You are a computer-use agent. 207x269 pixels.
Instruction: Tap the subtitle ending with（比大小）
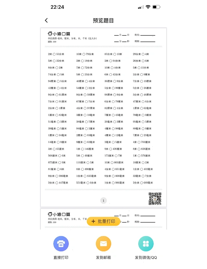point(72,38)
